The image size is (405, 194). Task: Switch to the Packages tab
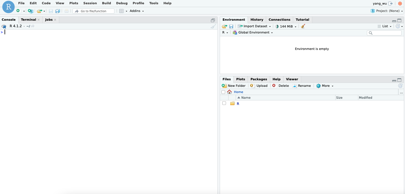pyautogui.click(x=259, y=79)
